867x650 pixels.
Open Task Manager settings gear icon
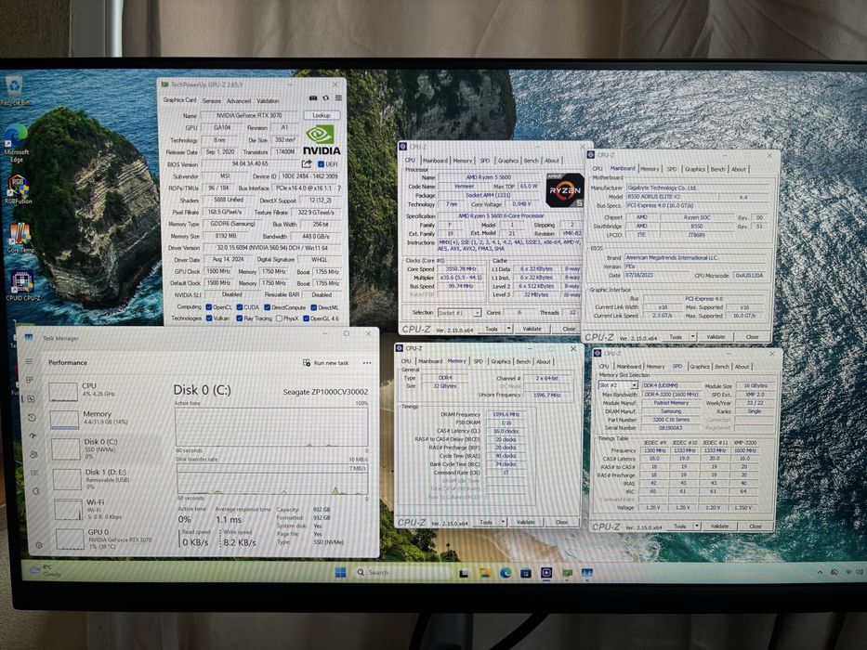point(39,545)
